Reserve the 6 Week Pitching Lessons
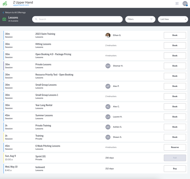 click(175, 147)
